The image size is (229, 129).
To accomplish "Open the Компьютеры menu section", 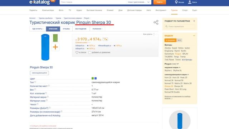I will [x=48, y=10].
